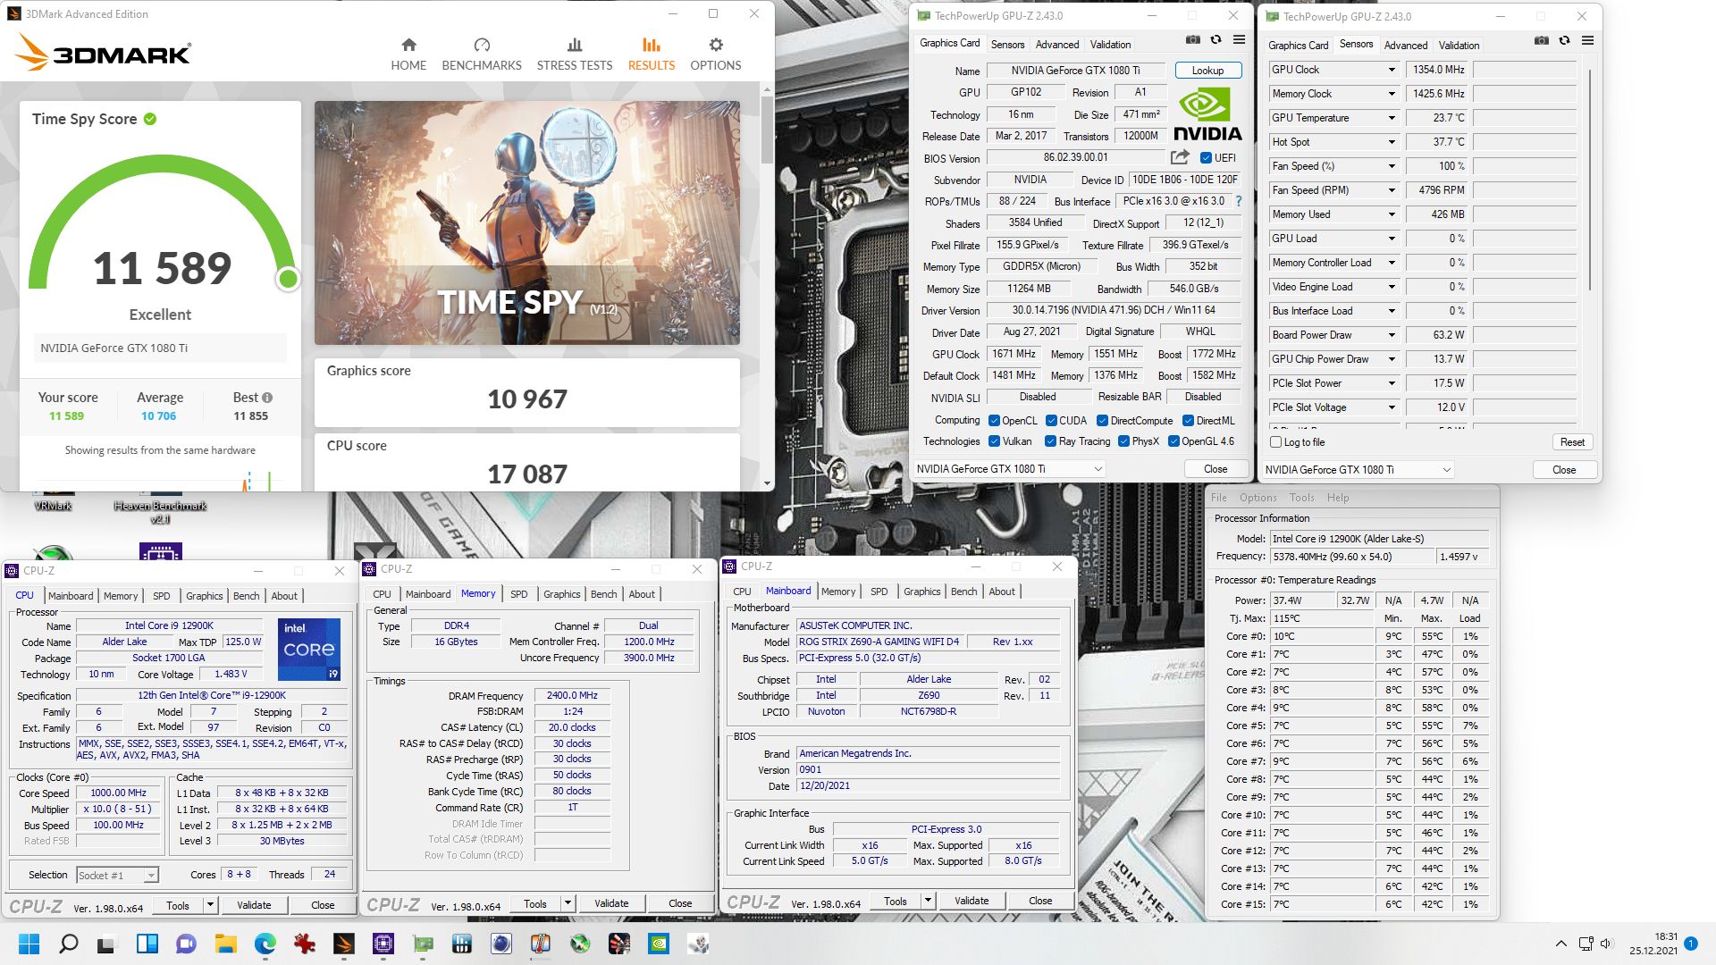This screenshot has height=965, width=1716.
Task: Take a screenshot in the GPU-Z Graphics Card window
Action: click(x=1193, y=40)
